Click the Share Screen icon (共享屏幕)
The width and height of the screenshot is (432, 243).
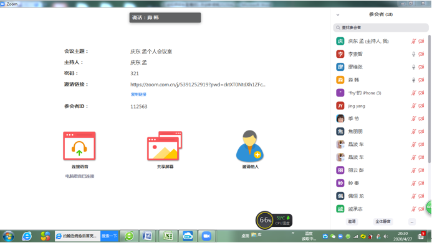point(165,146)
